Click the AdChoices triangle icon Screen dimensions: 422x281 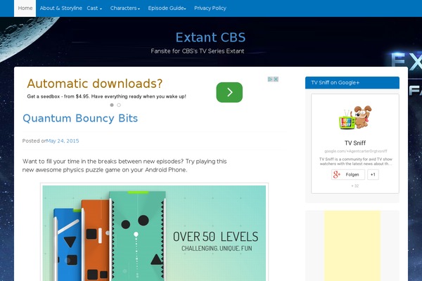coord(270,79)
